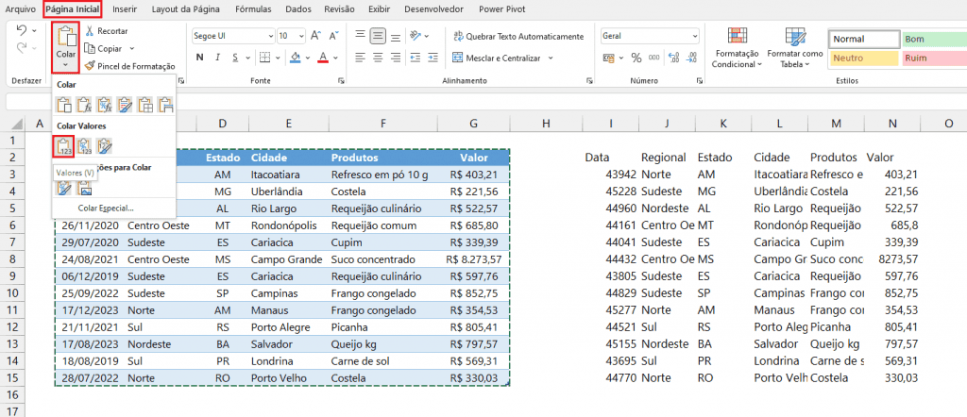Viewport: 967px width, 417px height.
Task: Apply the Ruim cell style
Action: (x=934, y=58)
